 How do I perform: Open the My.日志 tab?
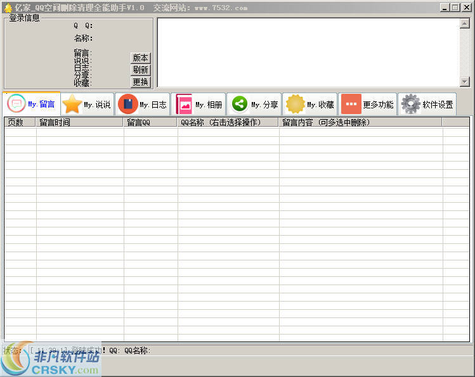pos(143,104)
